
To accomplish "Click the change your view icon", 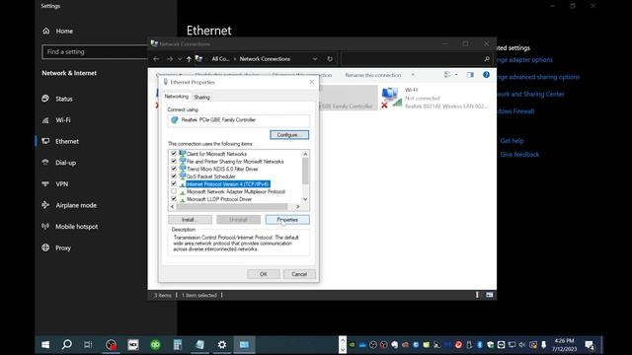I will 447,75.
